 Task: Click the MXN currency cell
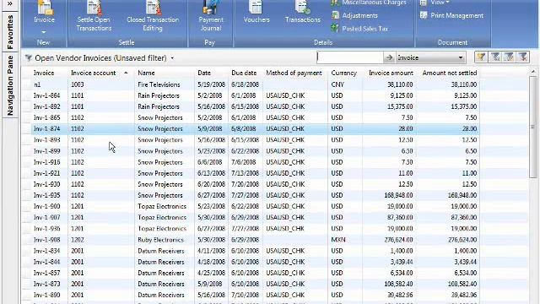pyautogui.click(x=337, y=240)
